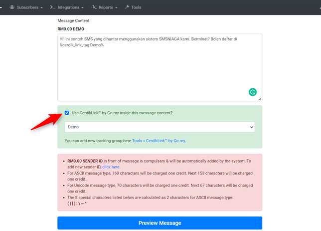Expand the Reports menu caret

(116, 8)
